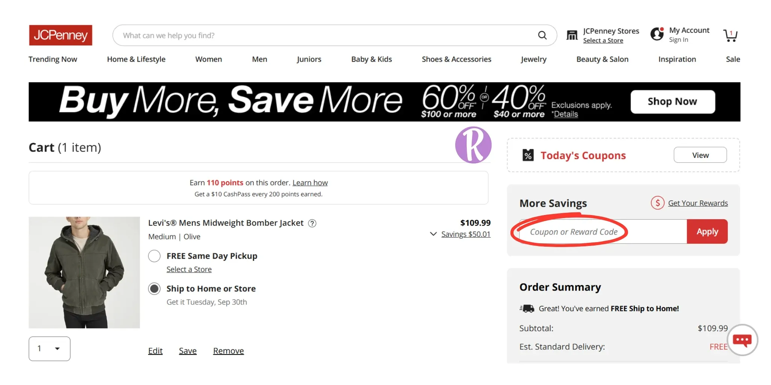Click the help icon beside jacket name

coord(312,223)
